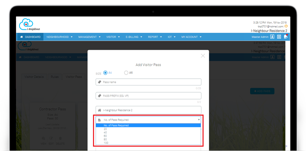Click the I-Neighbour Residence 2 header title

pyautogui.click(x=269, y=31)
